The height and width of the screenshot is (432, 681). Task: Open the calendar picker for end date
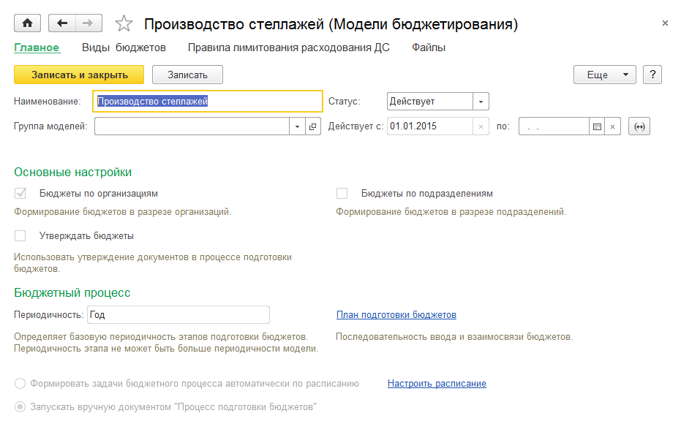tap(598, 126)
